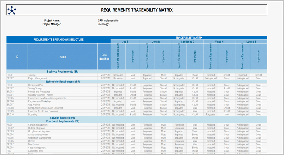Click the Louise B column header

251,41
